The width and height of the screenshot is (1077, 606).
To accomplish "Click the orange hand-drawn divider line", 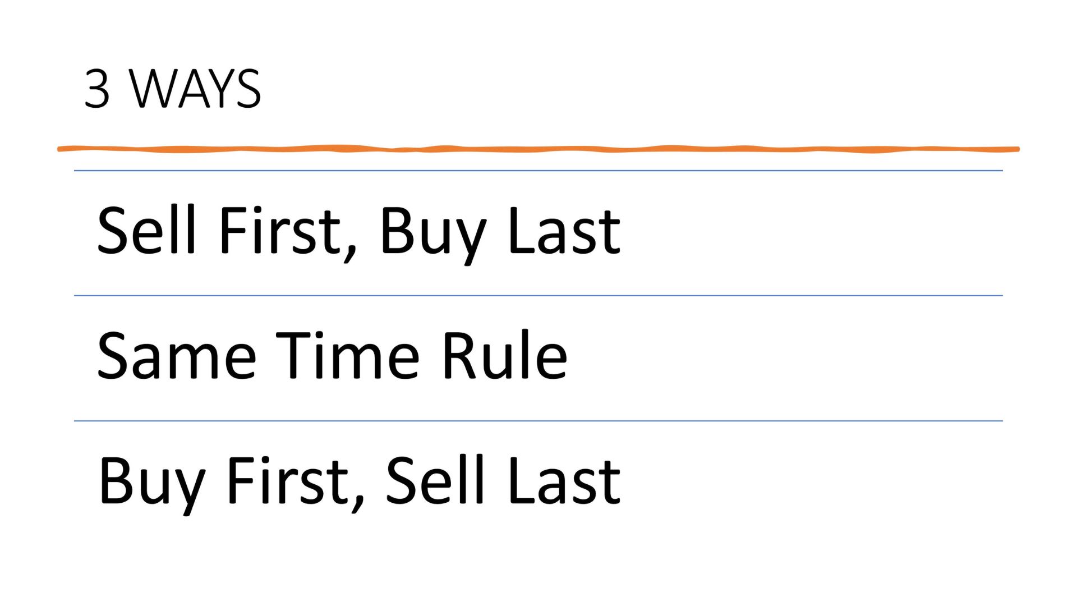I will tap(538, 149).
